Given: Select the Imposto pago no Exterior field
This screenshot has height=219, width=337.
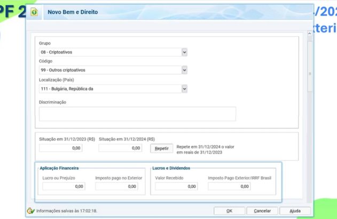Looking at the screenshot, I should click(x=116, y=186).
